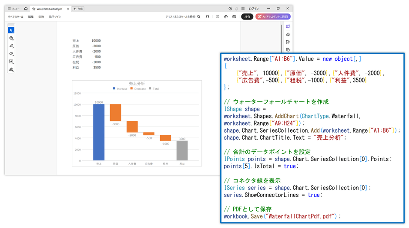Click the workbook.Save code line
The width and height of the screenshot is (409, 228).
point(282,216)
